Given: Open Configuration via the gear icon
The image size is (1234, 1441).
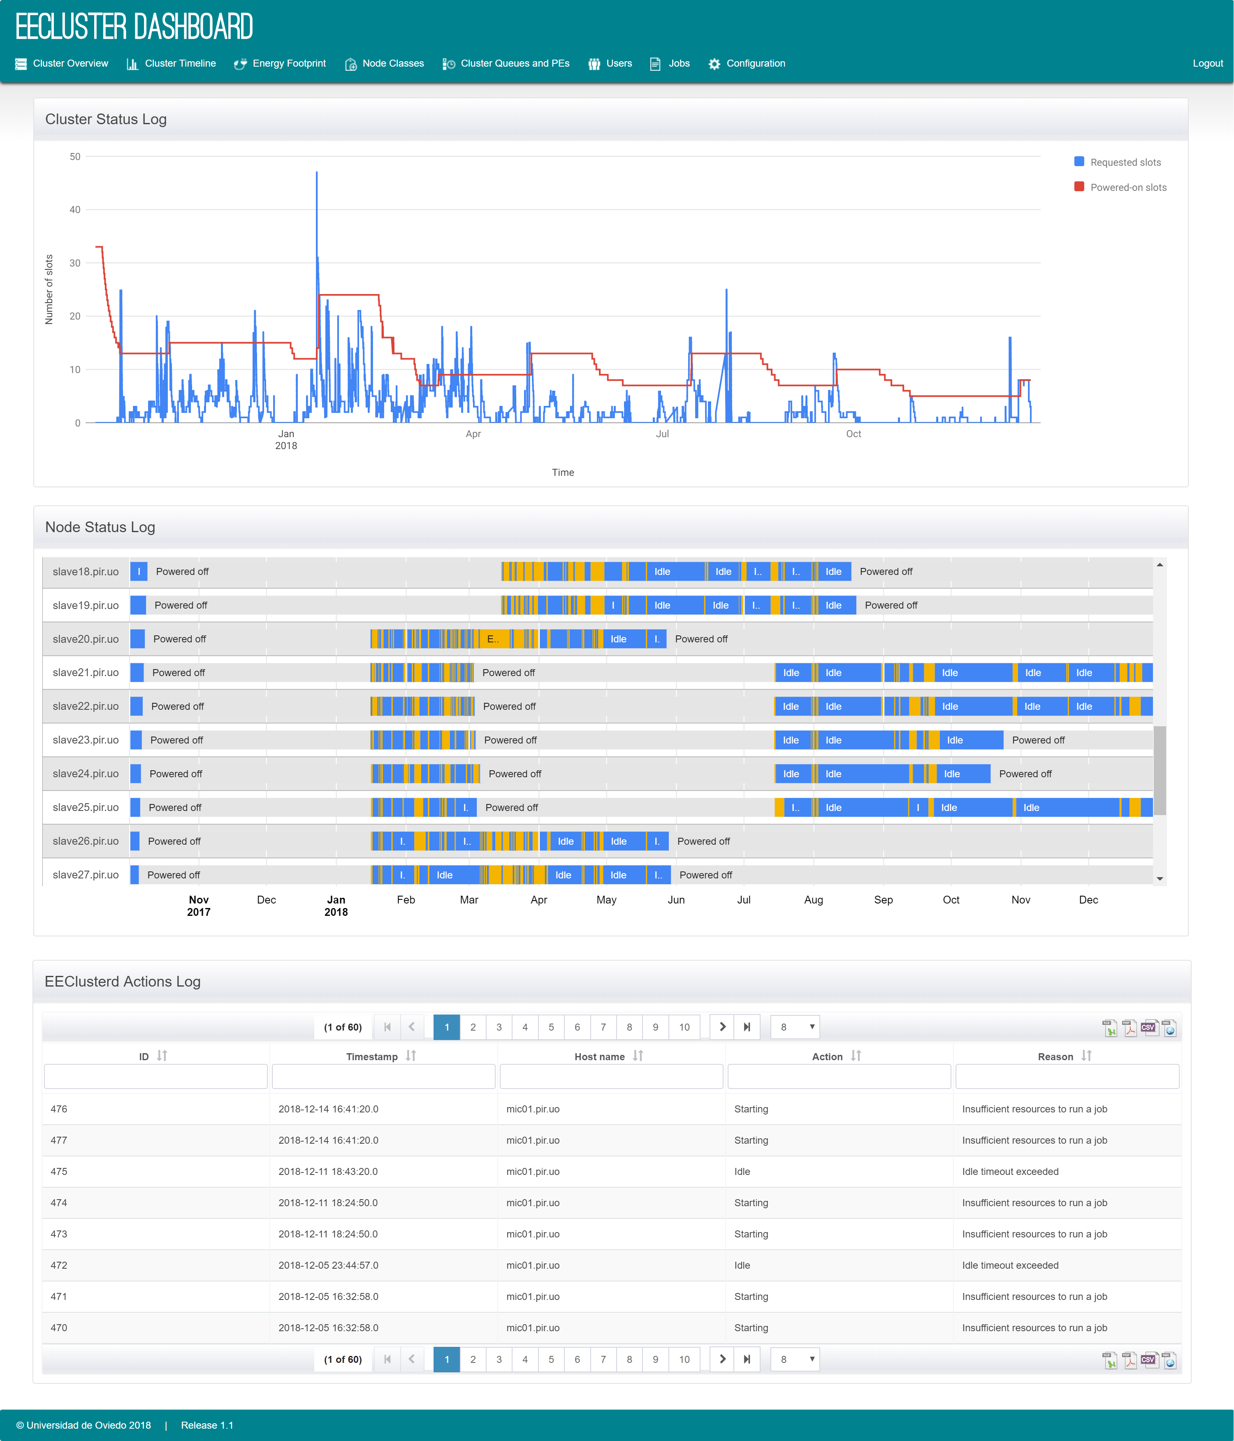Looking at the screenshot, I should pyautogui.click(x=714, y=63).
